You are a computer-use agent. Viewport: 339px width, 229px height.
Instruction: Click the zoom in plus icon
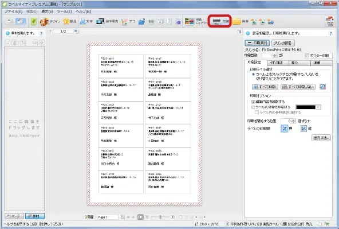click(x=172, y=217)
